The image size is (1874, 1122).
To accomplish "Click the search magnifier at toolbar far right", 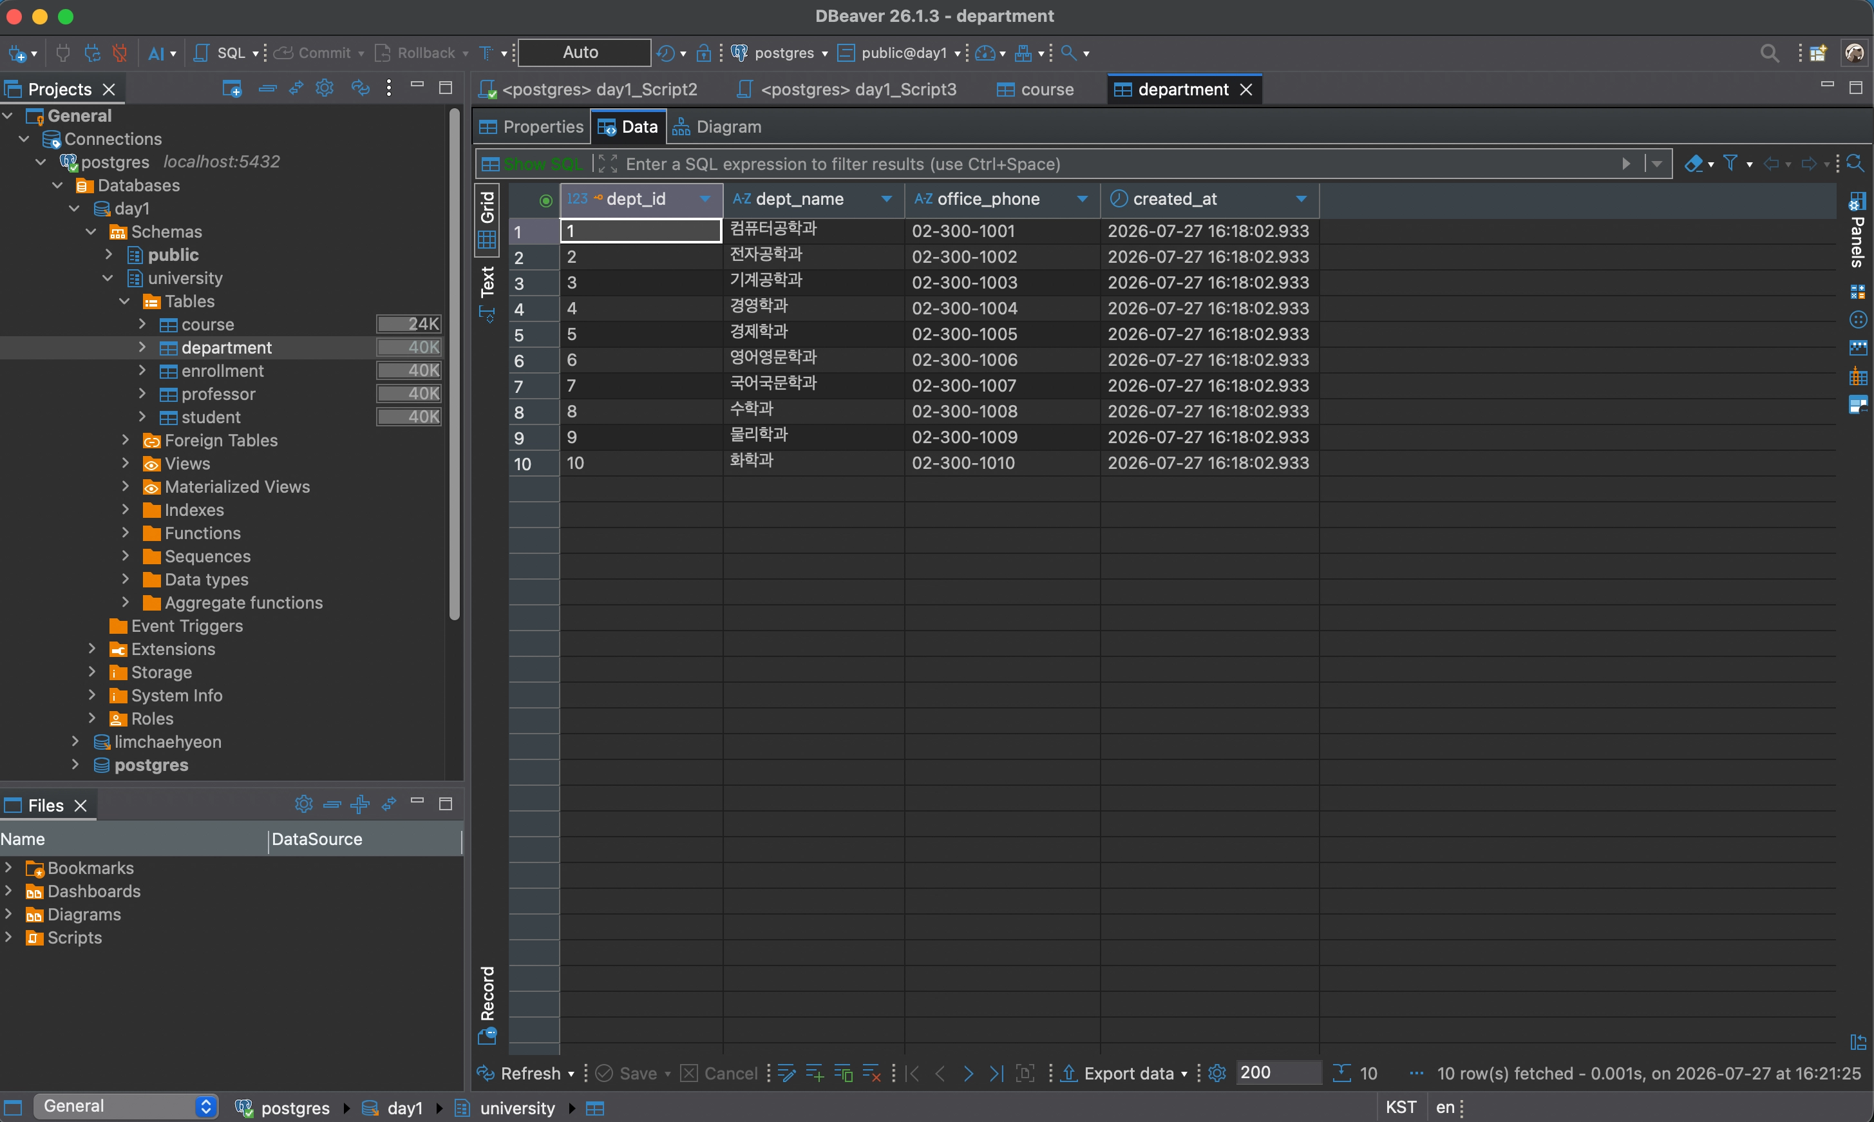I will point(1769,53).
